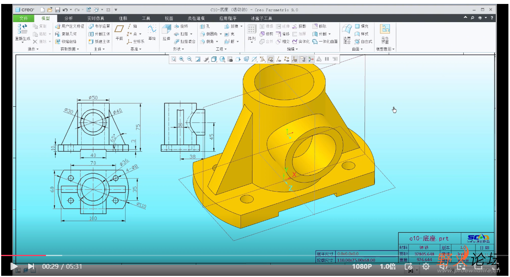This screenshot has width=510, height=277.
Task: Switch to the 注释 (Annotate) tab
Action: 123,18
